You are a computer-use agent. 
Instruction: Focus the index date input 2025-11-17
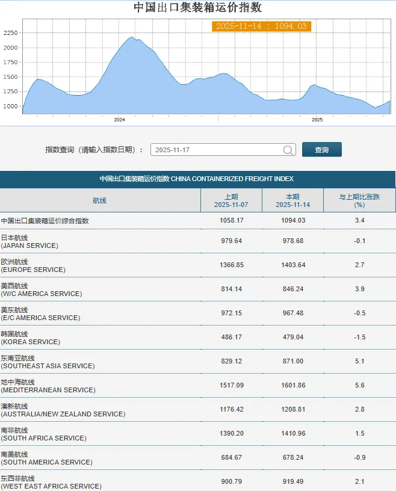point(215,150)
